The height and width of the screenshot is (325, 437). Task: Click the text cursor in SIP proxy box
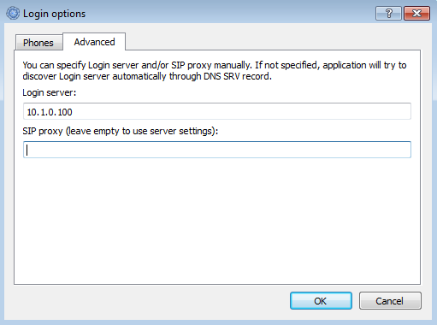pos(27,150)
